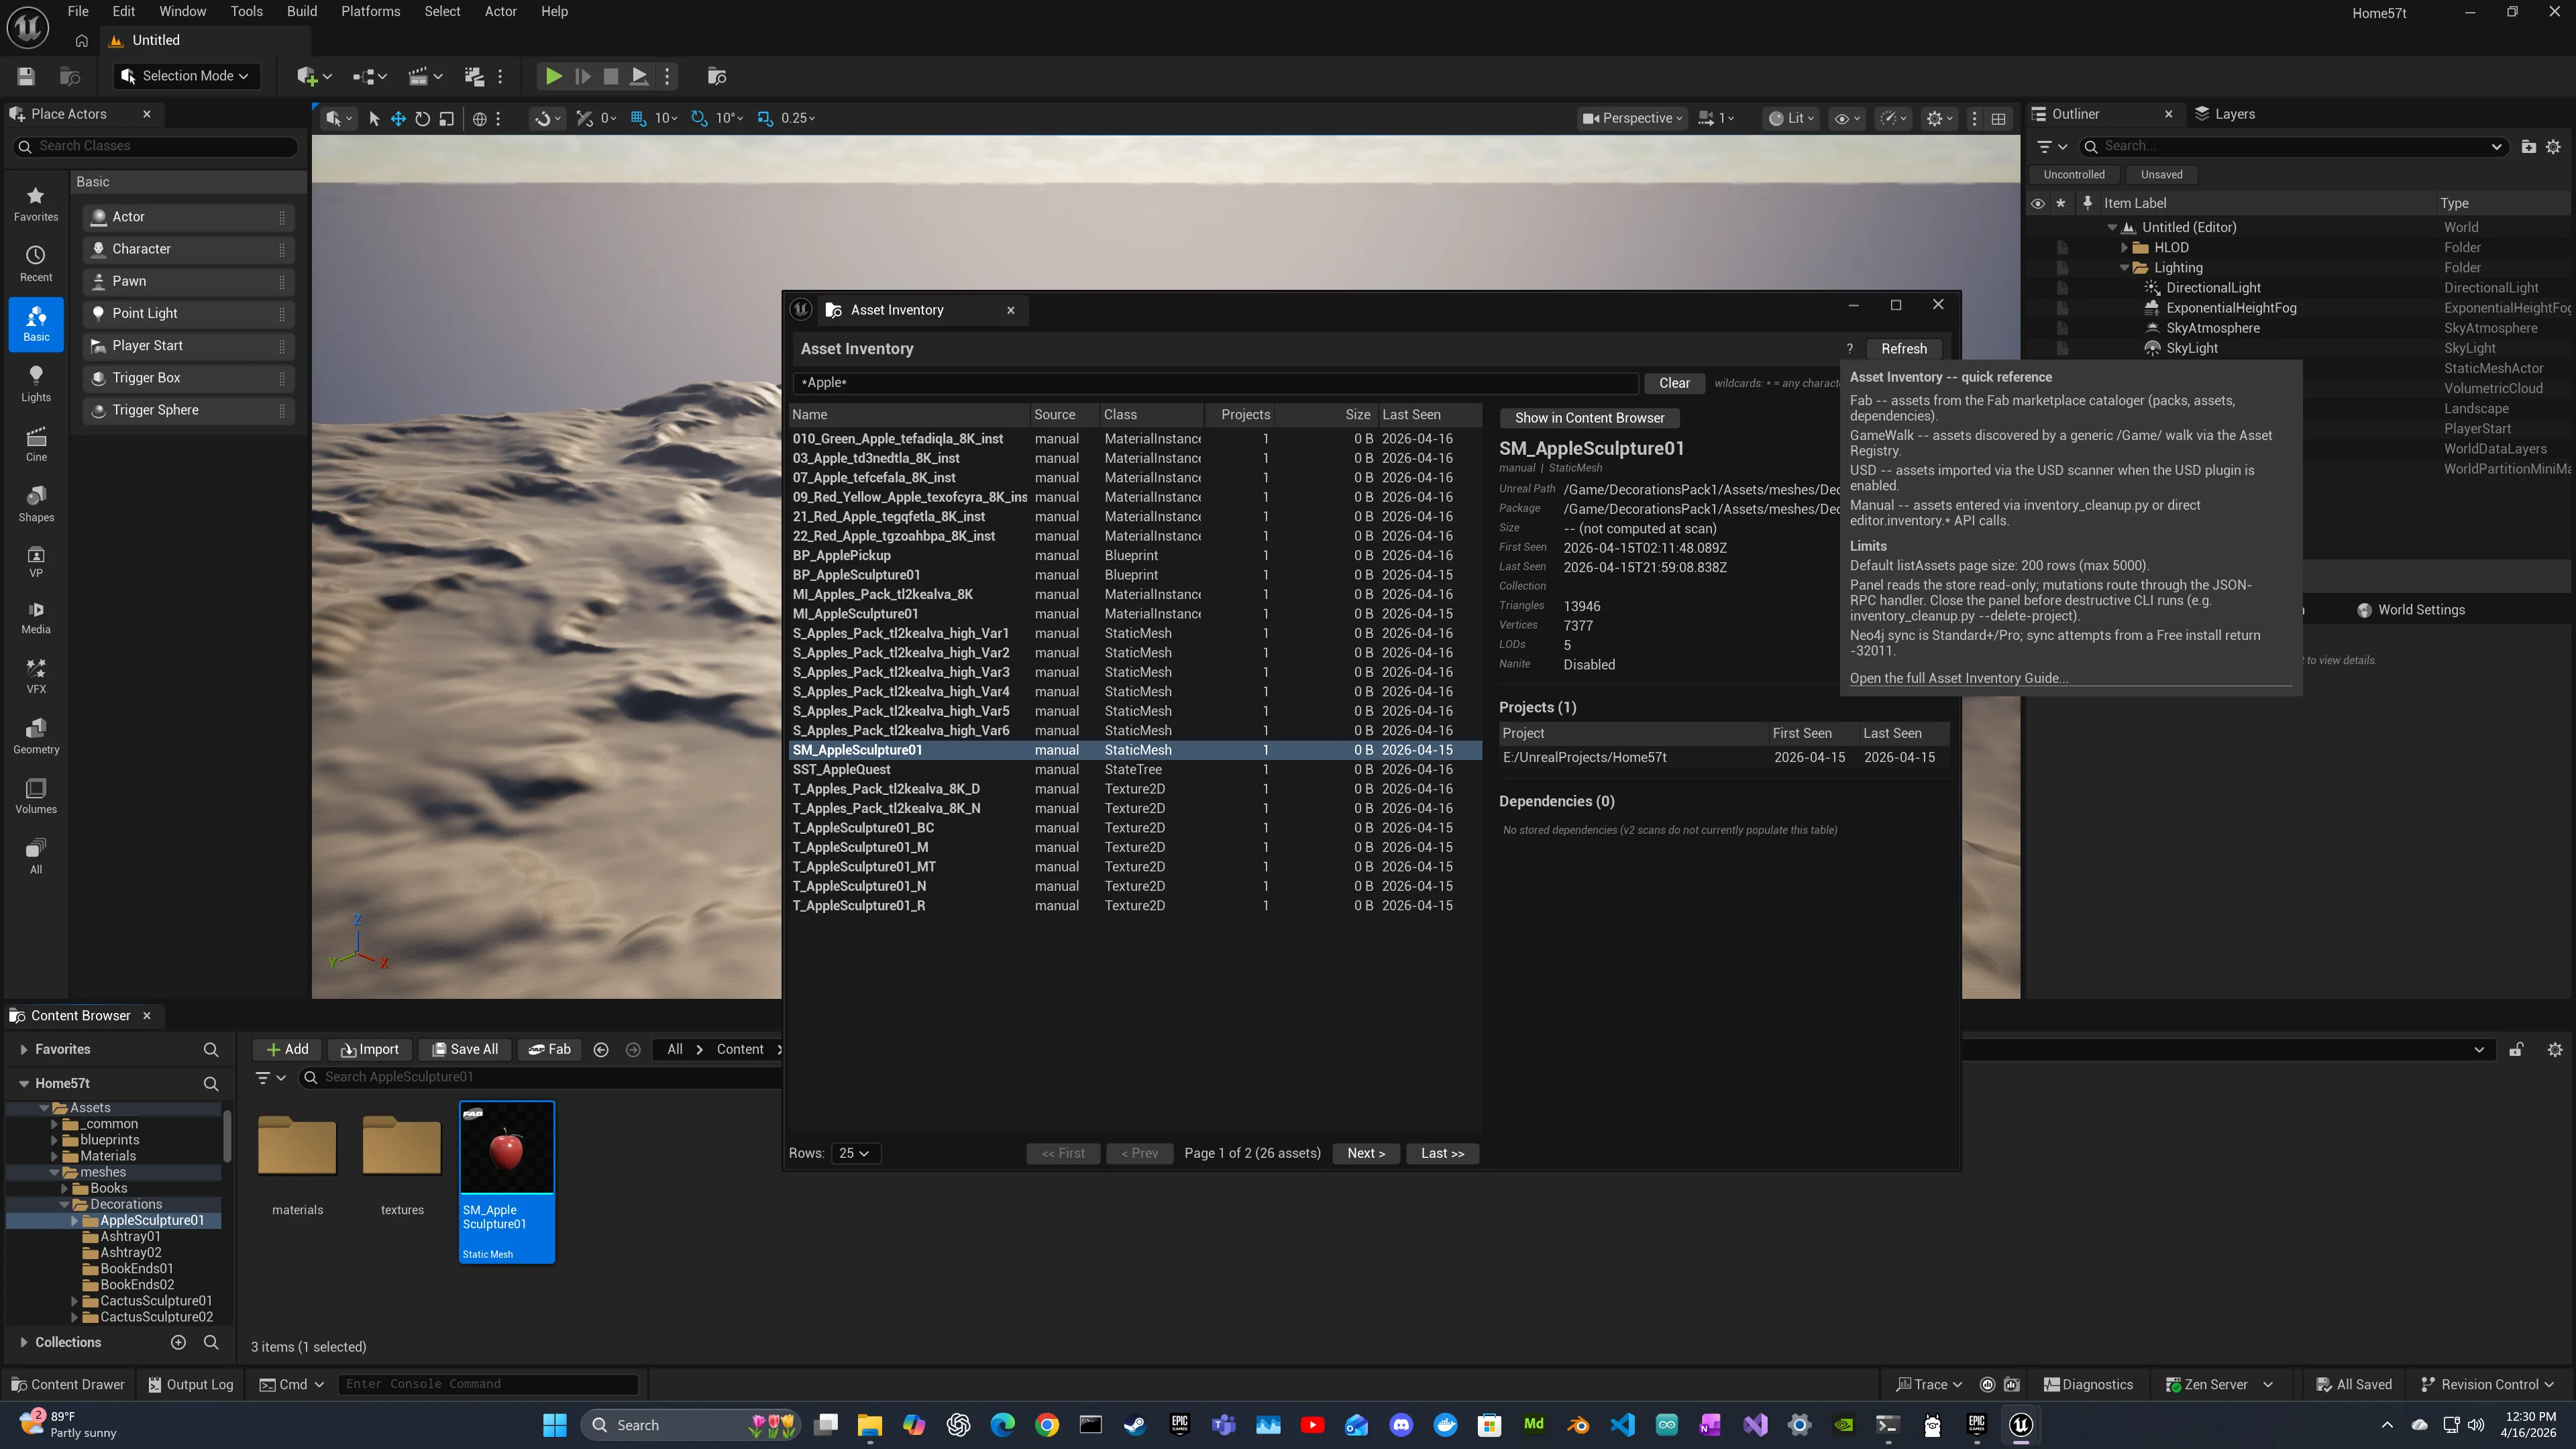The image size is (2576, 1449).
Task: Switch to the World Settings tab
Action: click(2410, 610)
